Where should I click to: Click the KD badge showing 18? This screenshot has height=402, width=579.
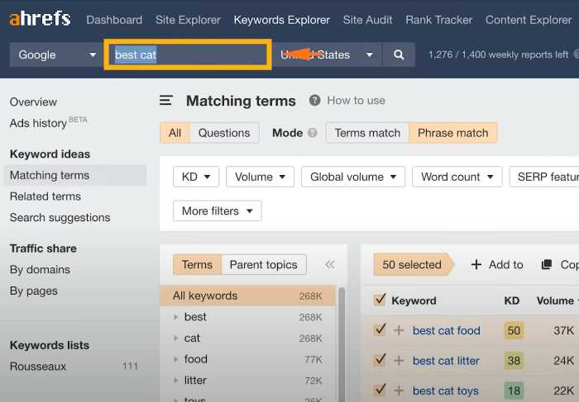tap(514, 390)
